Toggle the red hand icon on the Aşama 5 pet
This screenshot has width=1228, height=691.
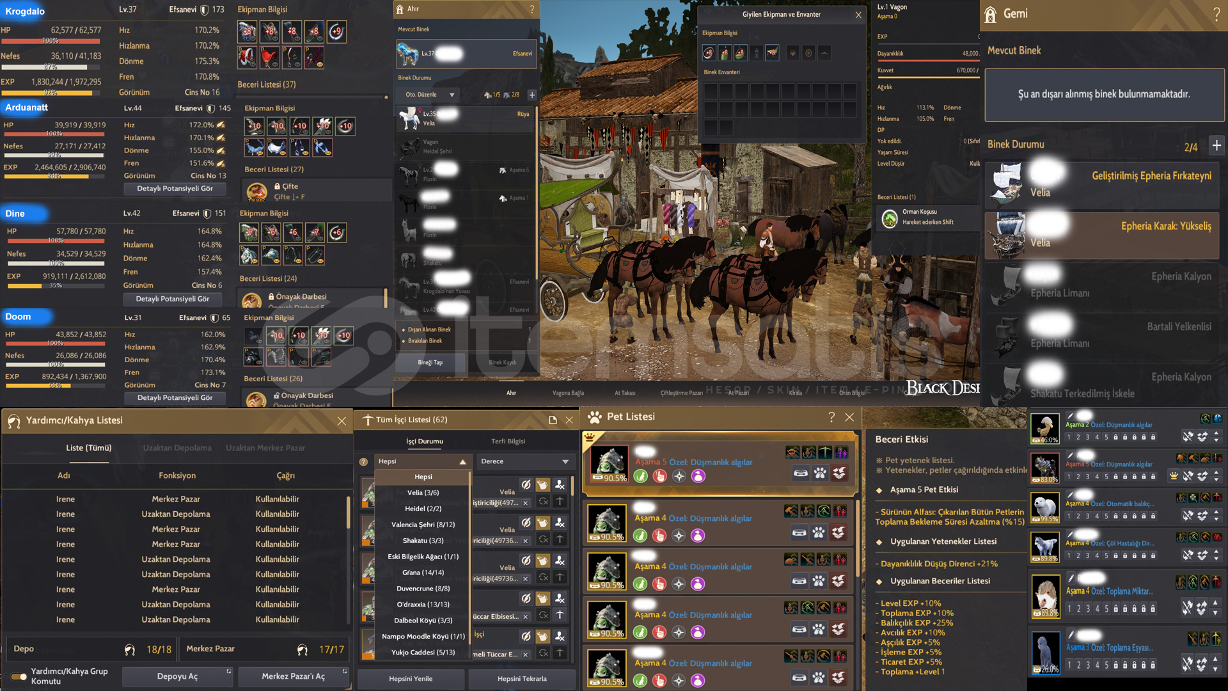point(660,476)
